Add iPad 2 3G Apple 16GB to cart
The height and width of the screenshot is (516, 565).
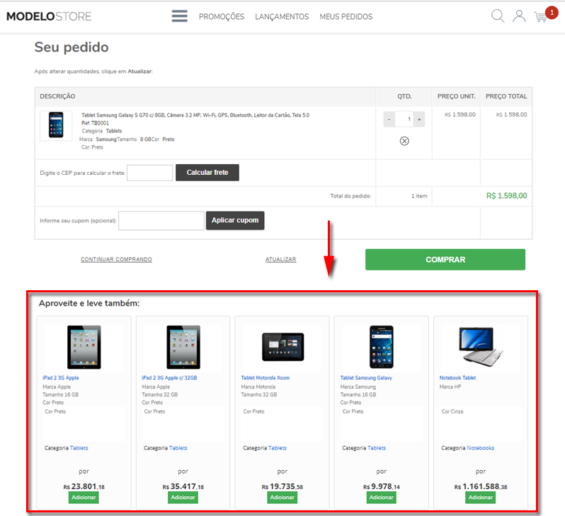tap(84, 498)
